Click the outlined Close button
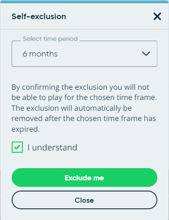Image resolution: width=169 pixels, height=220 pixels. [84, 200]
